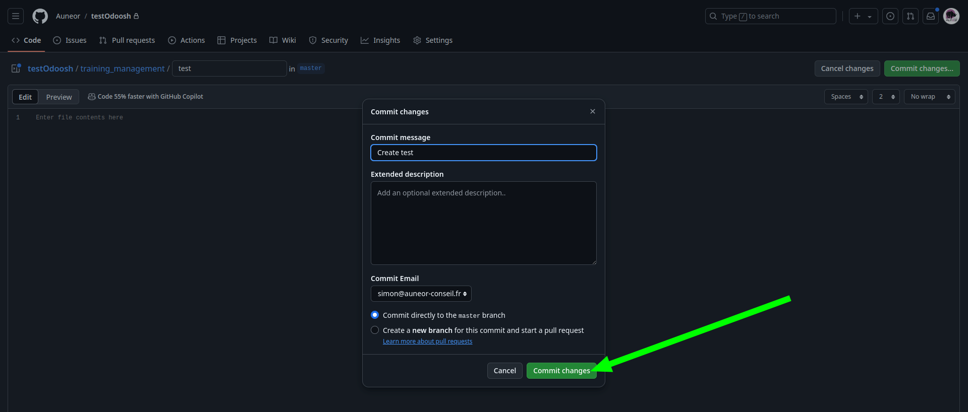Expand the Spaces indent mode dropdown
This screenshot has width=968, height=412.
pyautogui.click(x=845, y=97)
